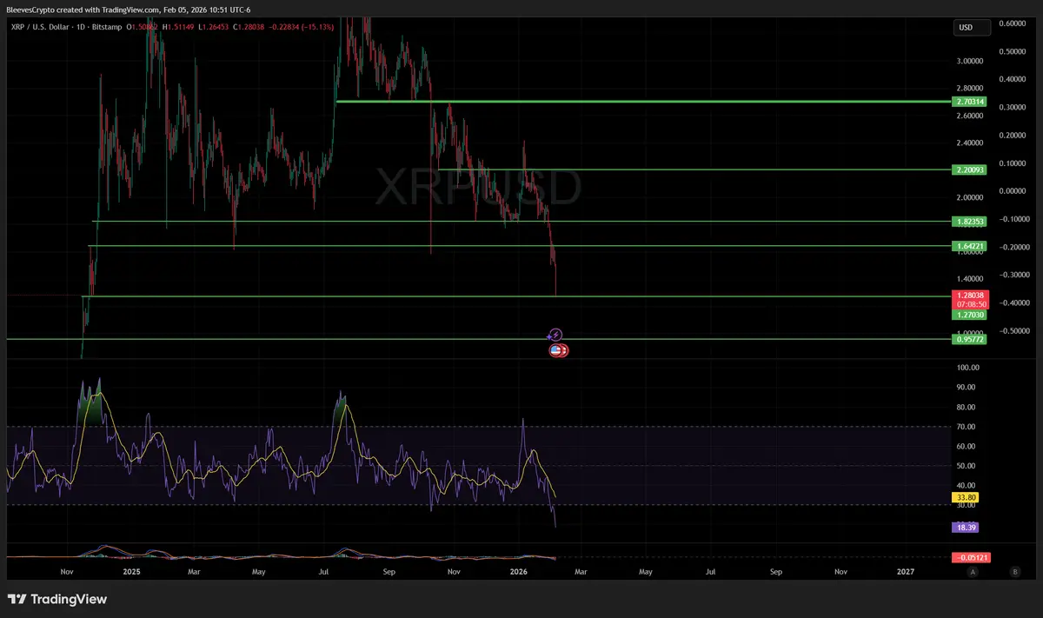The height and width of the screenshot is (618, 1043).
Task: Click the first Nov label on the time axis
Action: (68, 572)
